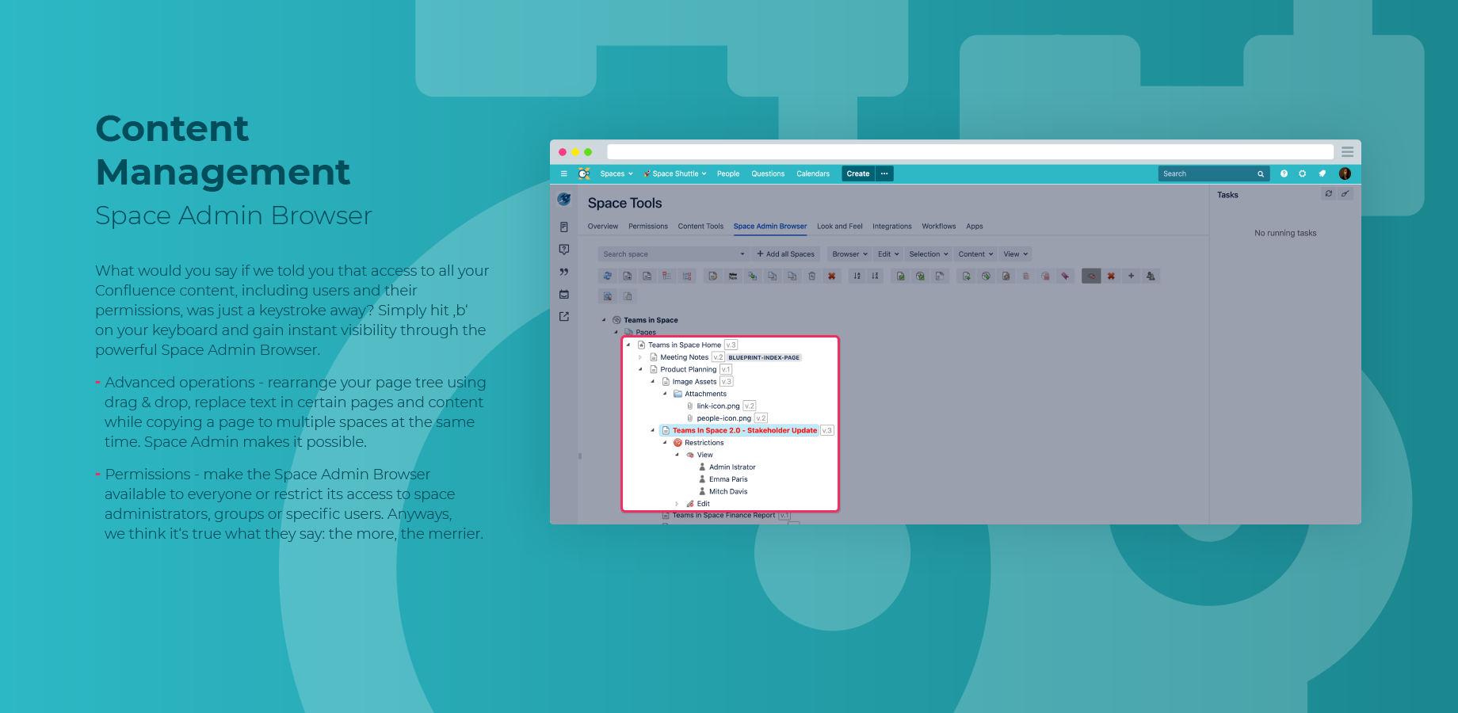1458x713 pixels.
Task: Click the browser address bar
Action: (971, 151)
